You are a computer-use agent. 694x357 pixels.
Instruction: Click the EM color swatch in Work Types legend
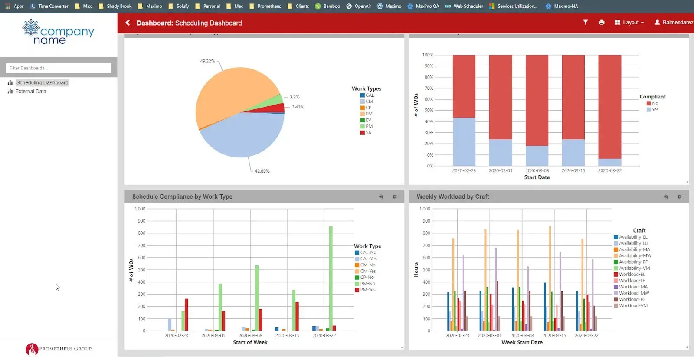[363, 114]
